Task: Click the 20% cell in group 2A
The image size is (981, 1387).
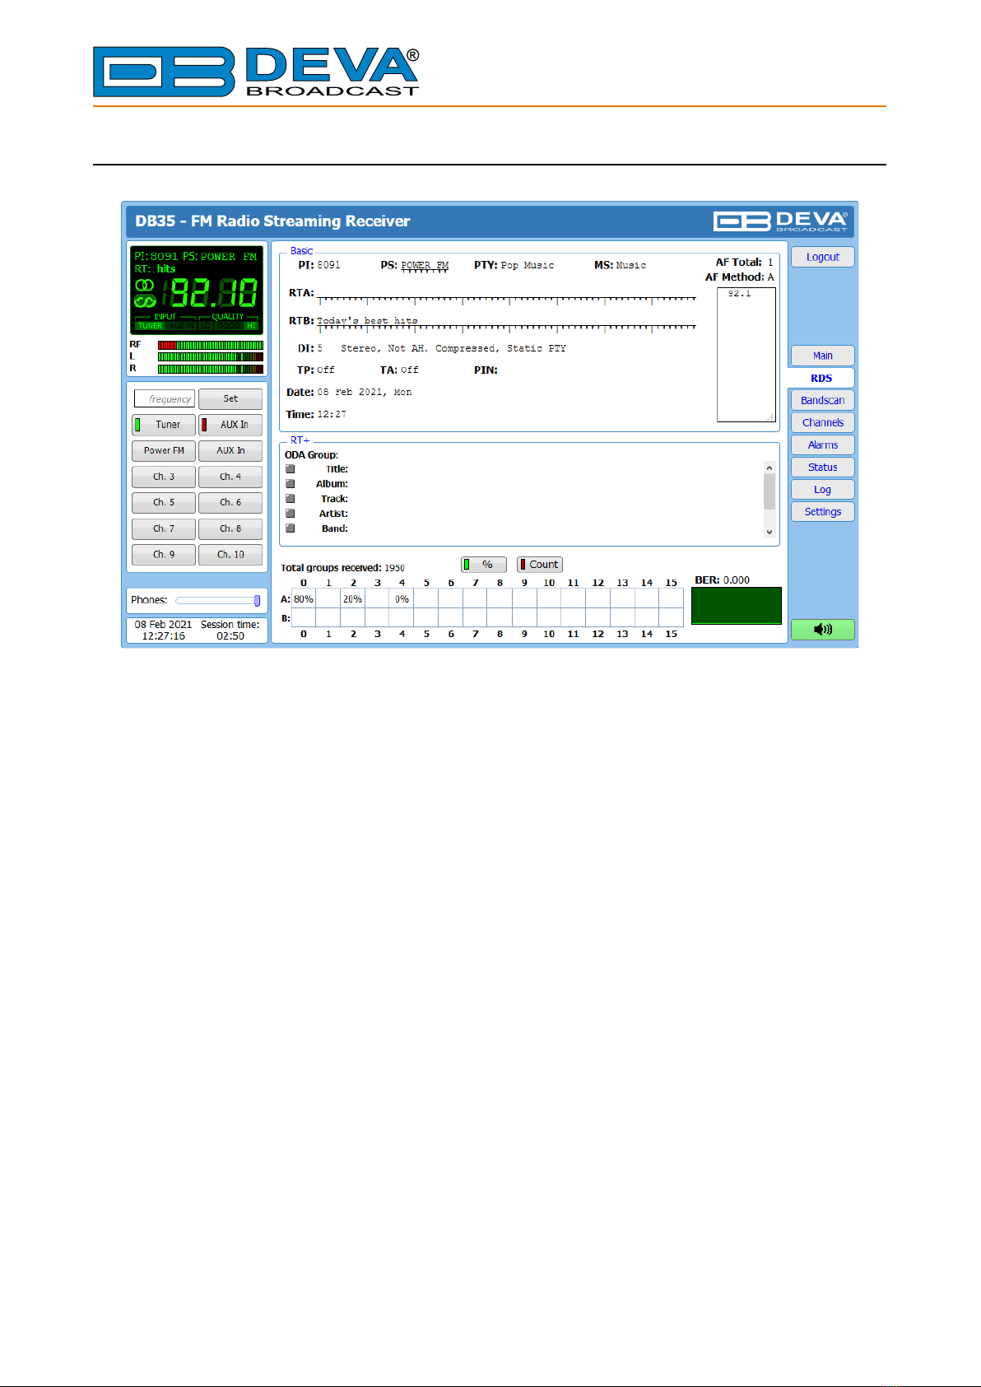Action: pos(352,599)
